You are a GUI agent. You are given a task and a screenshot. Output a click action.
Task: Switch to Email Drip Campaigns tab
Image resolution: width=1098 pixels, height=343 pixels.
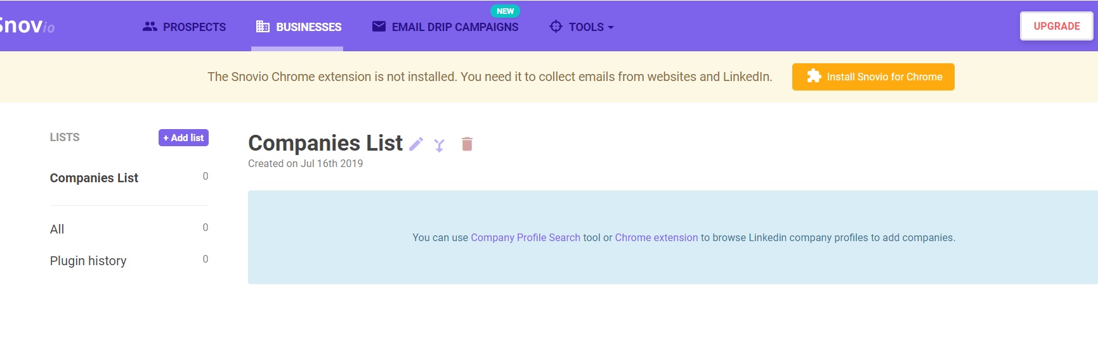pos(445,27)
